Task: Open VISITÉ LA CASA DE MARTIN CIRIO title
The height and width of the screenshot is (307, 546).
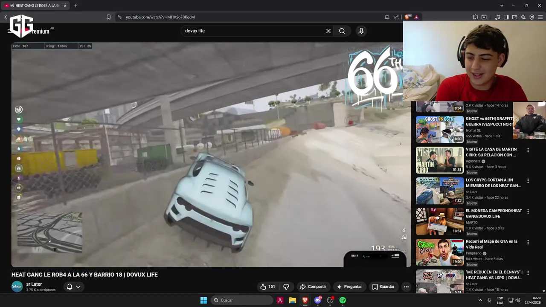Action: click(x=491, y=152)
